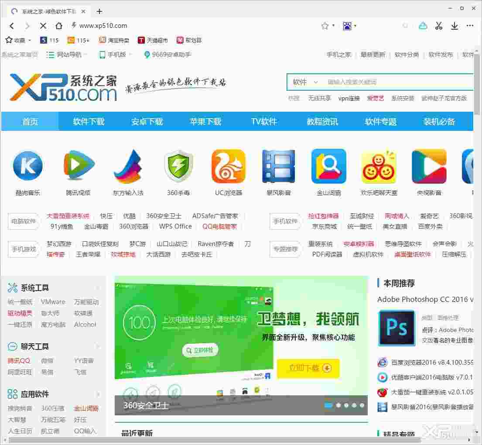This screenshot has width=482, height=445.
Task: Open the 金山词霸 app icon
Action: click(x=328, y=166)
